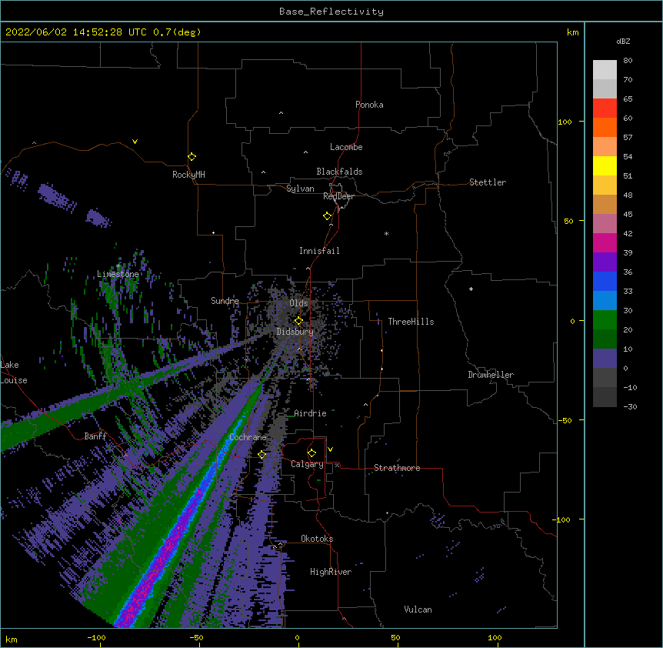This screenshot has width=663, height=648.
Task: Select the yellow diamond marker between Olds and Didsbury
Action: coord(298,321)
